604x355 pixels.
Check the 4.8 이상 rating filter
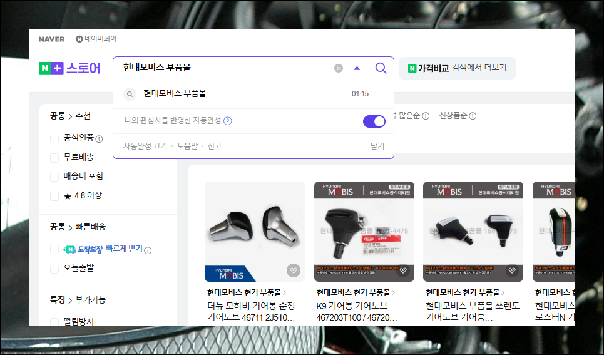[54, 196]
